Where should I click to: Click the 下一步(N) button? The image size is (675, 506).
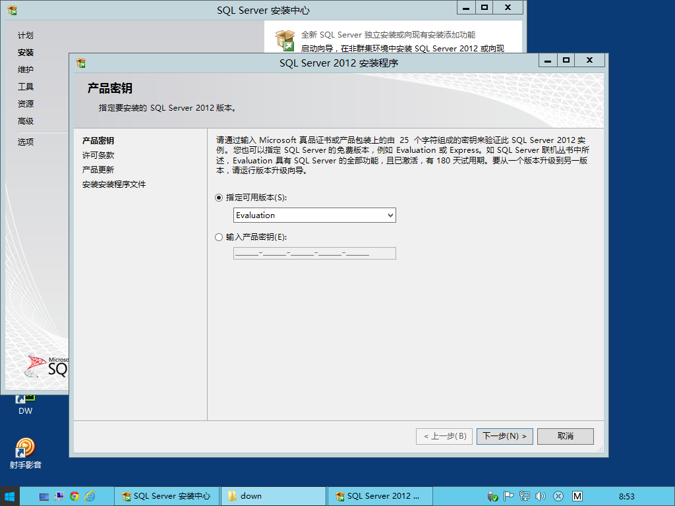coord(504,436)
